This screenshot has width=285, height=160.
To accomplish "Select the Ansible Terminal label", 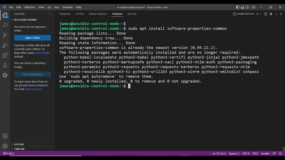I will coord(244,14).
